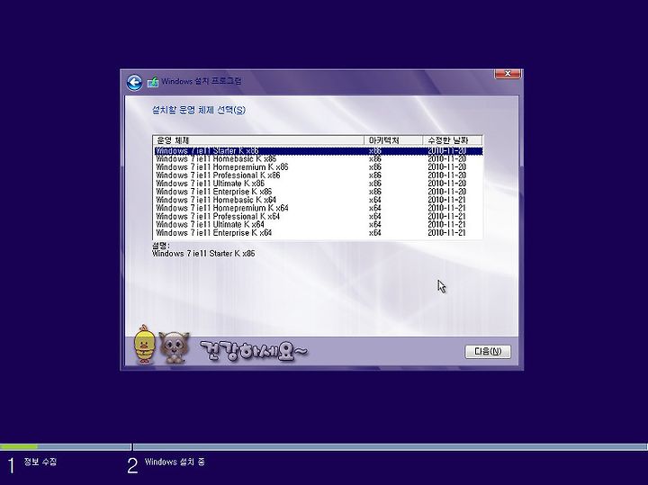Click the 다음(N) next button

click(488, 352)
